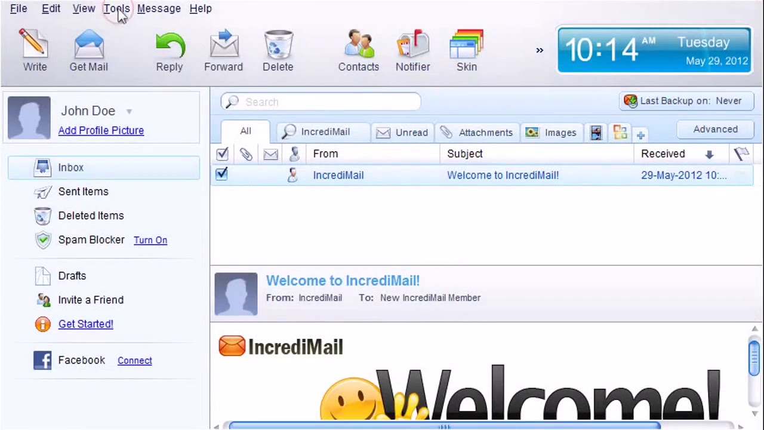Sort by the sender person icon column

pyautogui.click(x=294, y=155)
